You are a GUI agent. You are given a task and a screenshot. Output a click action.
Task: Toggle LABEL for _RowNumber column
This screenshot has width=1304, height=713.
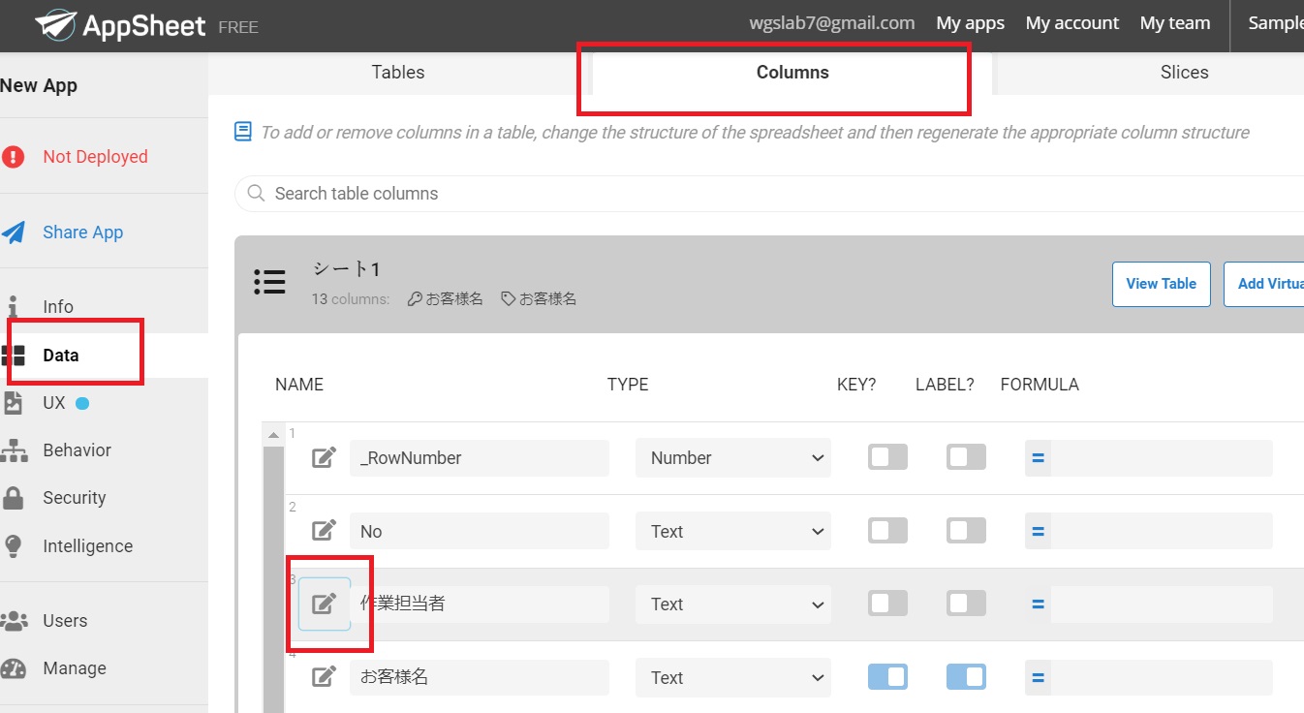click(x=966, y=457)
